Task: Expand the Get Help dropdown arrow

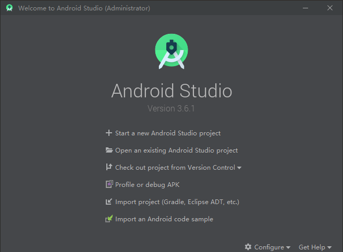Action: click(329, 248)
